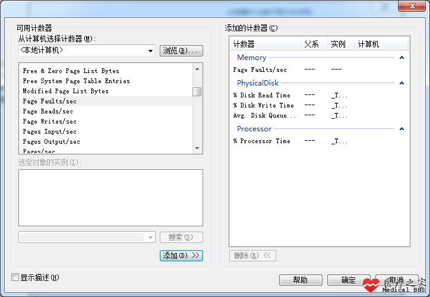Click the 实例 column header

pyautogui.click(x=341, y=44)
